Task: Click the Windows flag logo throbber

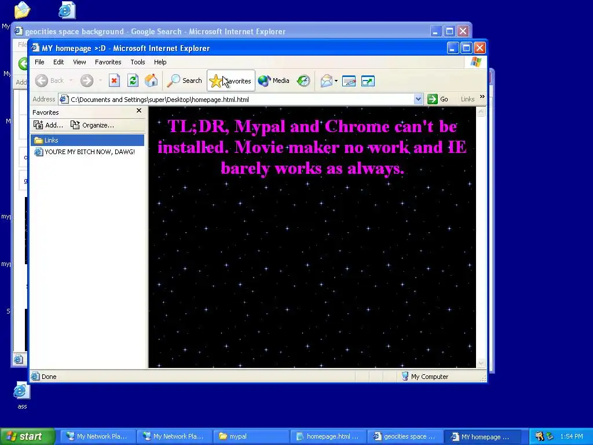Action: (x=476, y=62)
